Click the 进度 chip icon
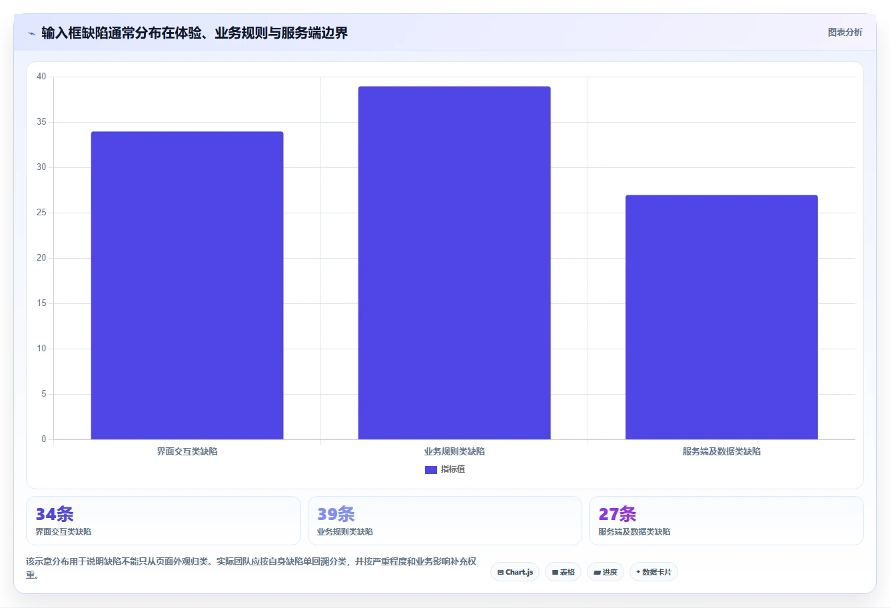Screen dimensions: 890x608 pyautogui.click(x=598, y=573)
